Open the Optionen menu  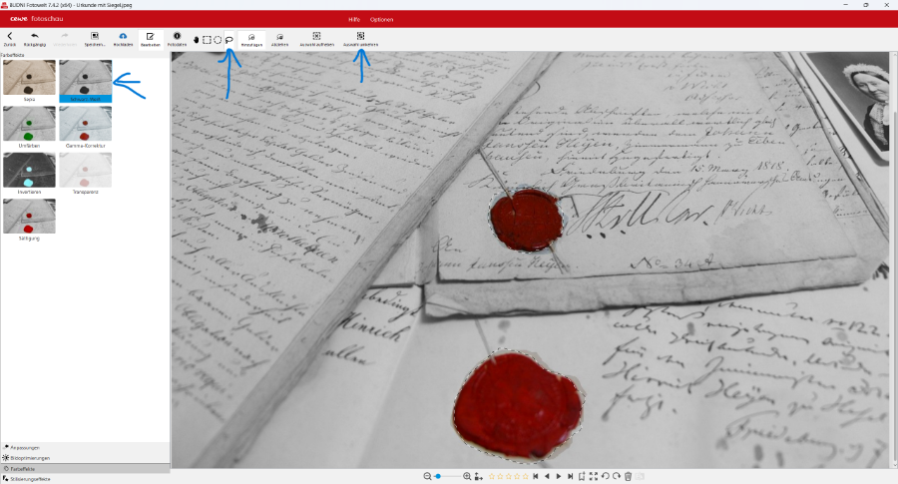[381, 20]
